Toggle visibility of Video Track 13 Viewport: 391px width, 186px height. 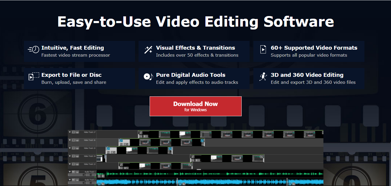click(73, 164)
